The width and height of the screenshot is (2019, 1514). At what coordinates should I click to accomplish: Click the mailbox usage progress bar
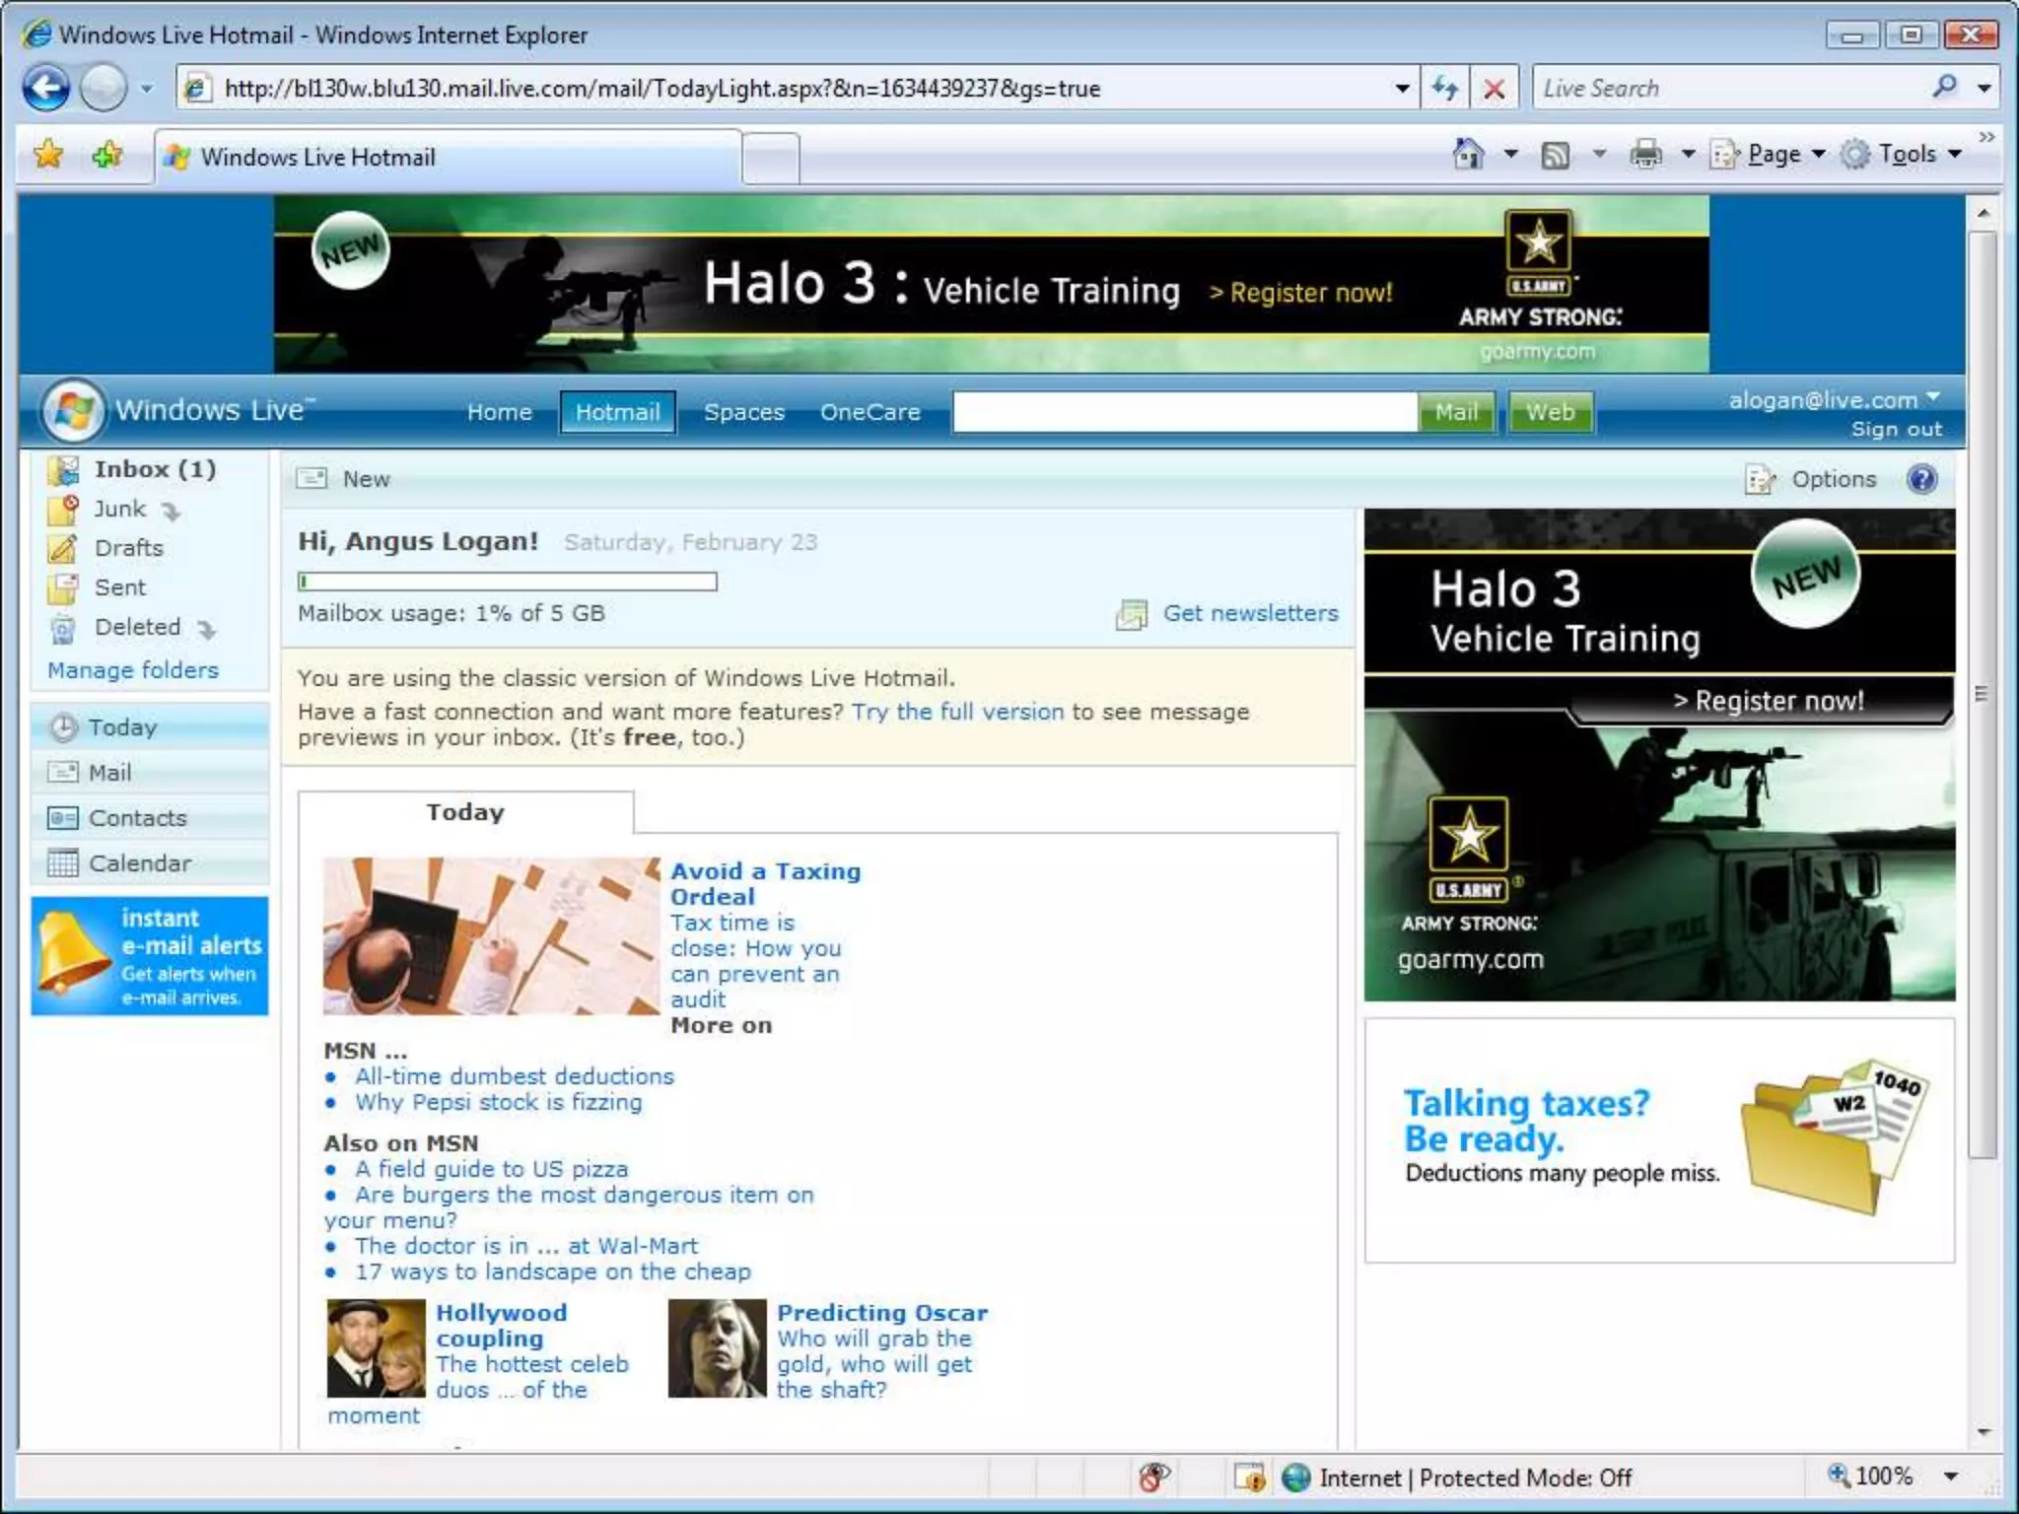pos(508,582)
